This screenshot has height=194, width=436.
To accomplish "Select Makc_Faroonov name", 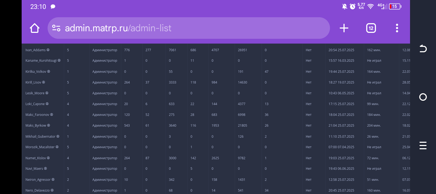I will click(37, 115).
